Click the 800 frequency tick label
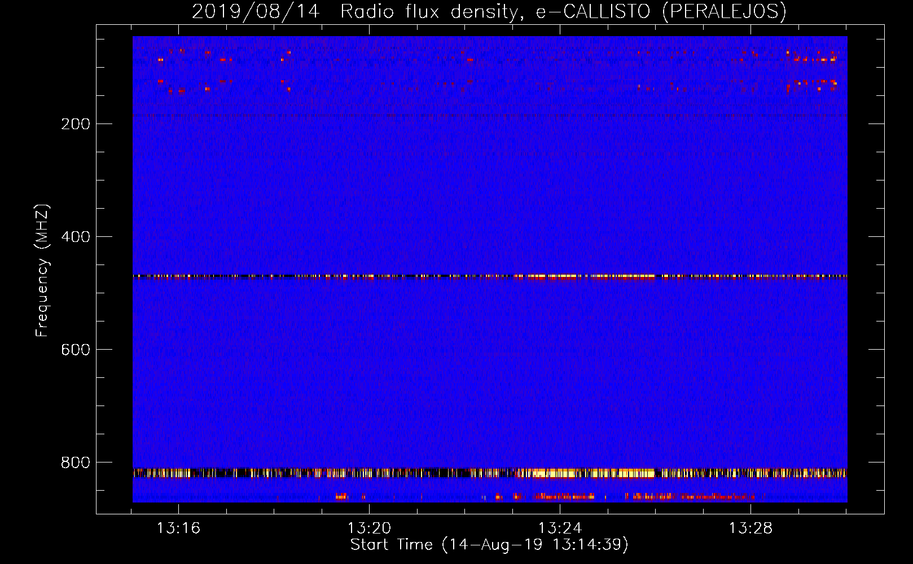 coord(76,462)
